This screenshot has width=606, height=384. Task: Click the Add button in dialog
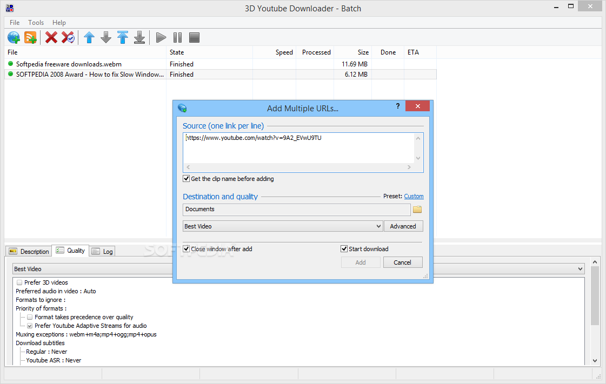(x=361, y=262)
